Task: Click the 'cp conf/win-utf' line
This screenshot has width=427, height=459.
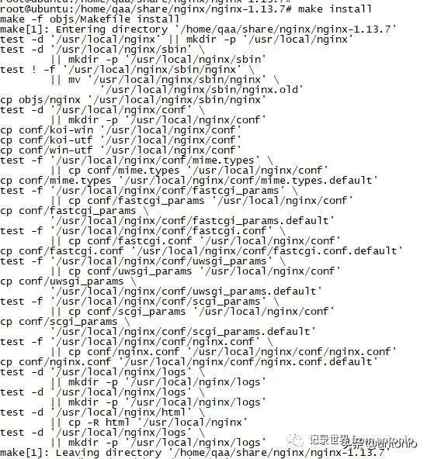Action: point(120,150)
